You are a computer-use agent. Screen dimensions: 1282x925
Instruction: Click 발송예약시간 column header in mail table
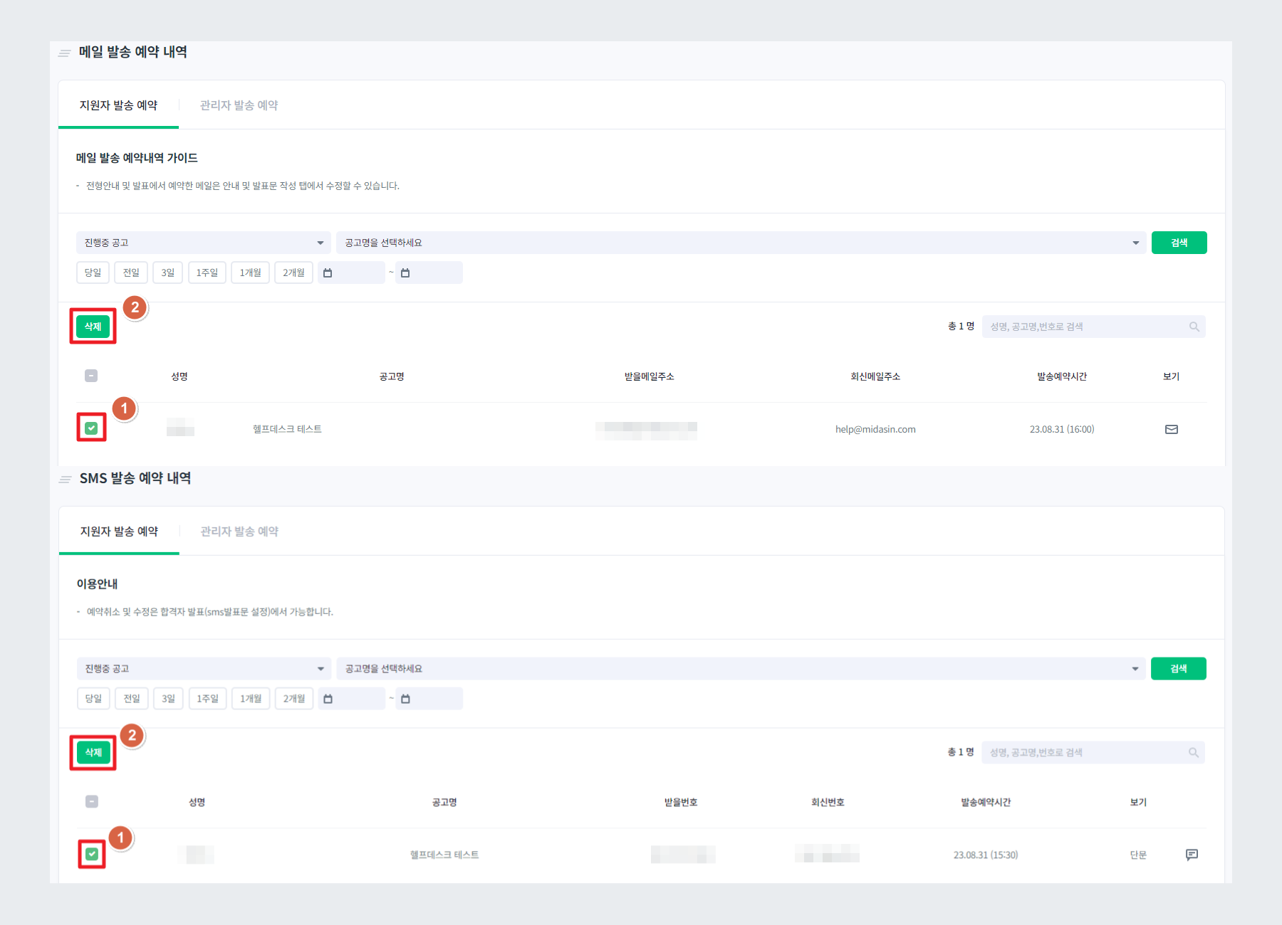point(1061,376)
